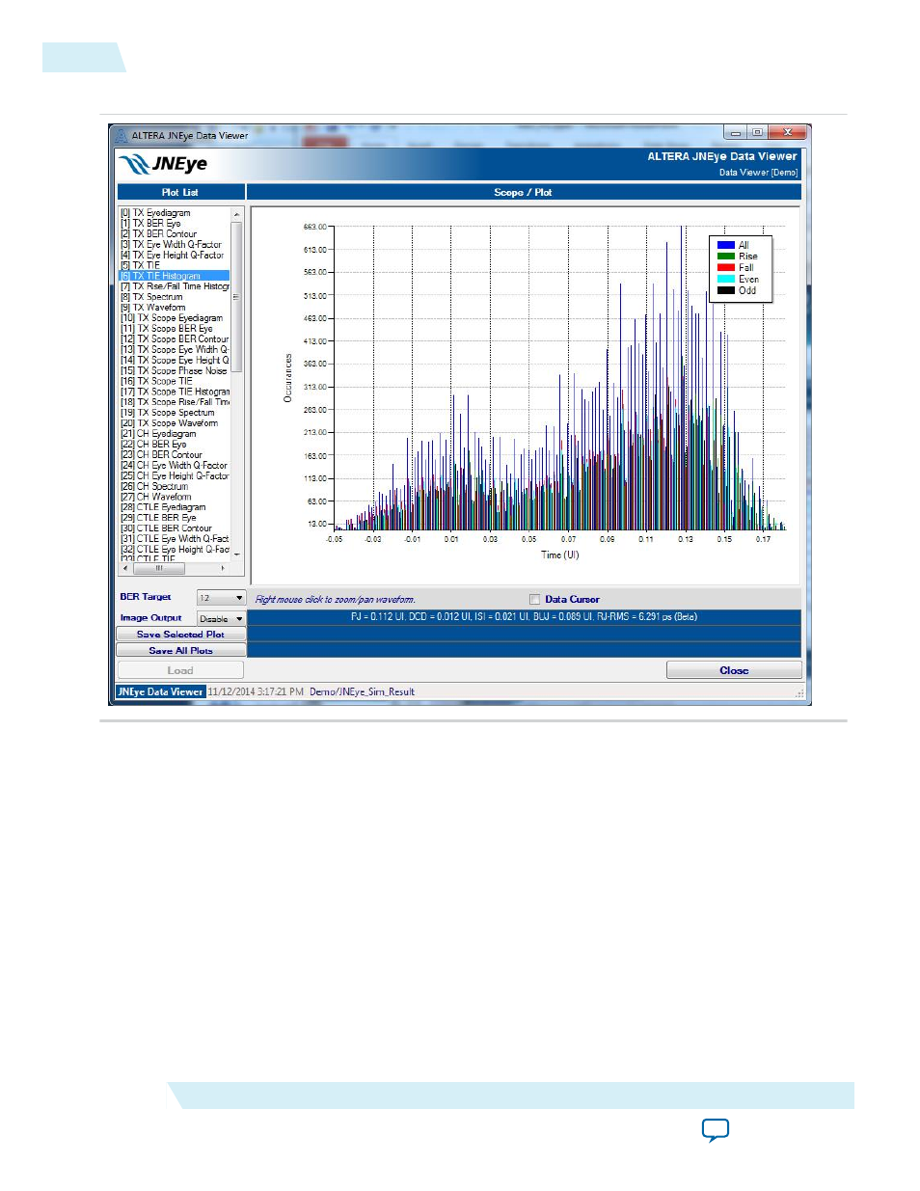This screenshot has width=920, height=1191.
Task: Click the 'PJ = 0.112 UI' jitter results line
Action: (524, 617)
